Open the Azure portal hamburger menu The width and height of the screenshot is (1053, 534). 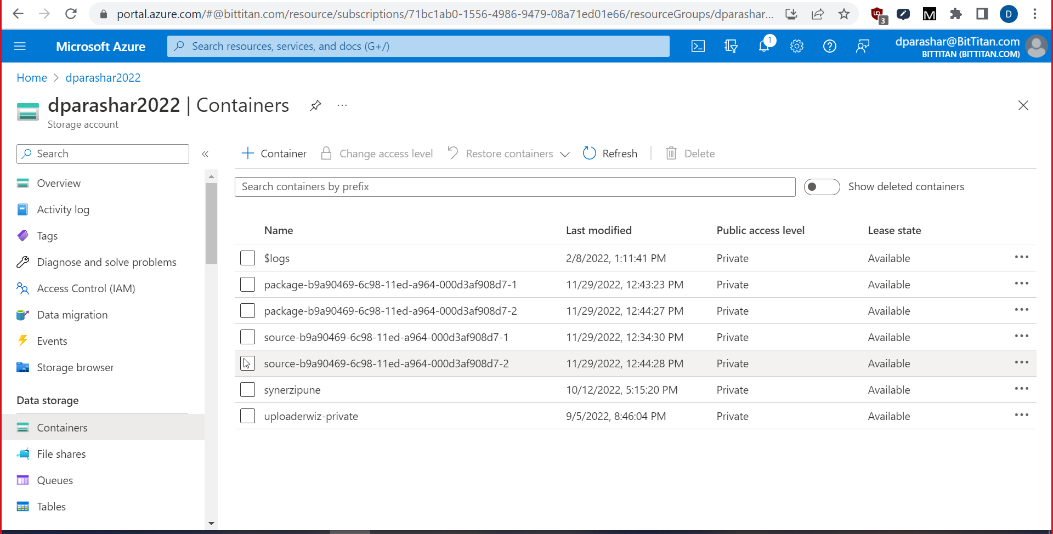(x=20, y=47)
